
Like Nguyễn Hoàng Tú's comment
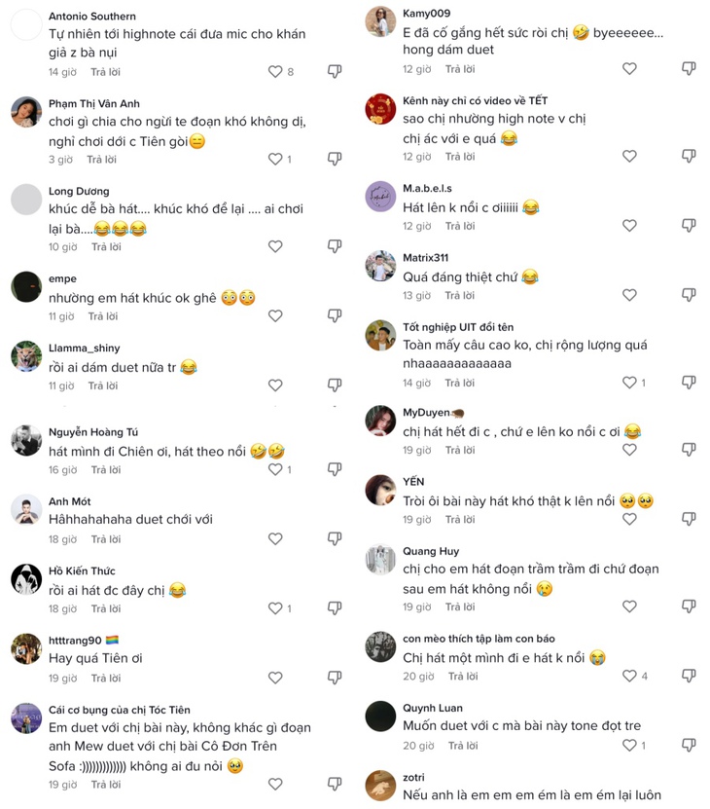pyautogui.click(x=275, y=469)
